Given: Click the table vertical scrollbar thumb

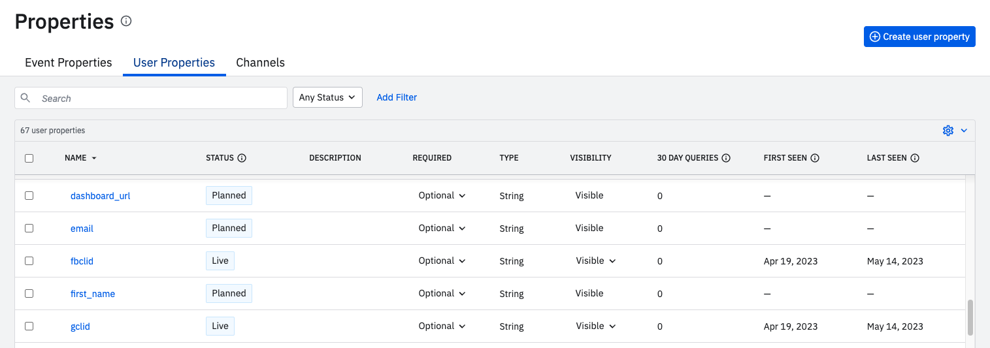Looking at the screenshot, I should pos(970,317).
